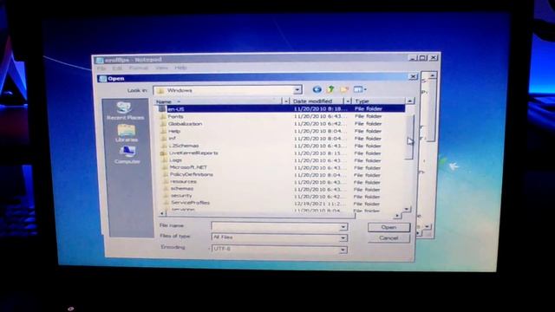This screenshot has height=312, width=555.
Task: Open the Date modified column filter arrow
Action: tap(348, 101)
